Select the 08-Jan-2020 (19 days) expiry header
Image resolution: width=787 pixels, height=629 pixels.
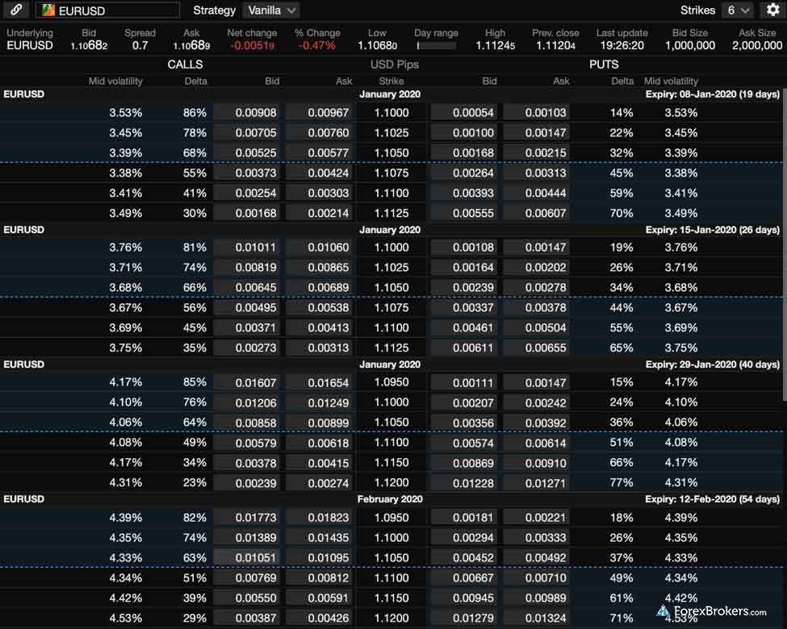pyautogui.click(x=713, y=94)
